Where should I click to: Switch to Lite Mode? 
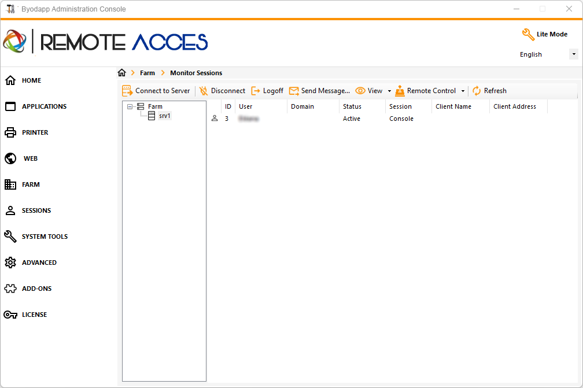coord(552,34)
